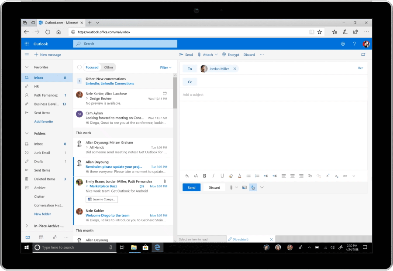Image resolution: width=393 pixels, height=271 pixels.
Task: Collapse the Favorites section
Action: (27, 67)
